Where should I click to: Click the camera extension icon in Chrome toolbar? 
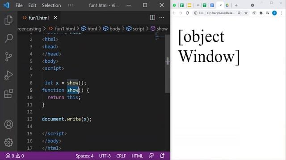(254, 13)
